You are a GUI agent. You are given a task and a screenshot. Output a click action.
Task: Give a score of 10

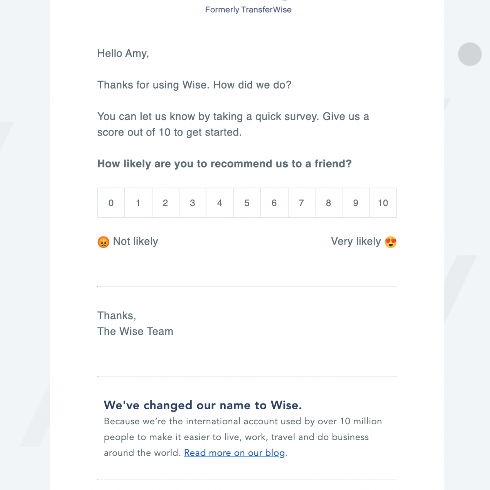[383, 203]
